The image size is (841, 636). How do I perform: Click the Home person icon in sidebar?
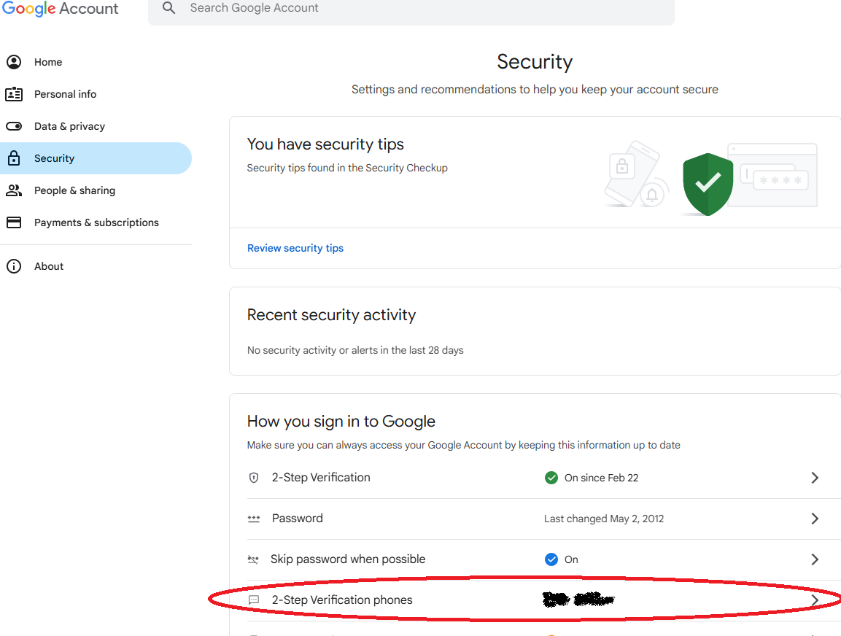[x=14, y=62]
